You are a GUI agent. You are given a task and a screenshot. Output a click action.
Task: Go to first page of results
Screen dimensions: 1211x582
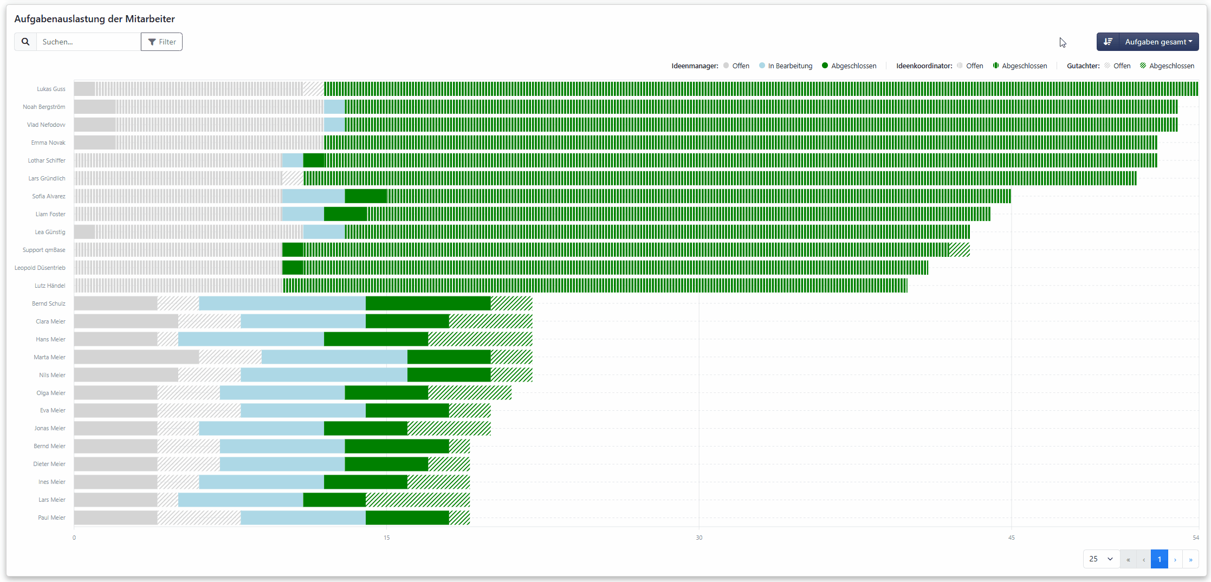[1128, 559]
